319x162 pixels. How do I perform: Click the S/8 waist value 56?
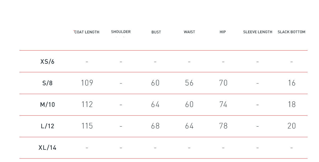coord(189,83)
